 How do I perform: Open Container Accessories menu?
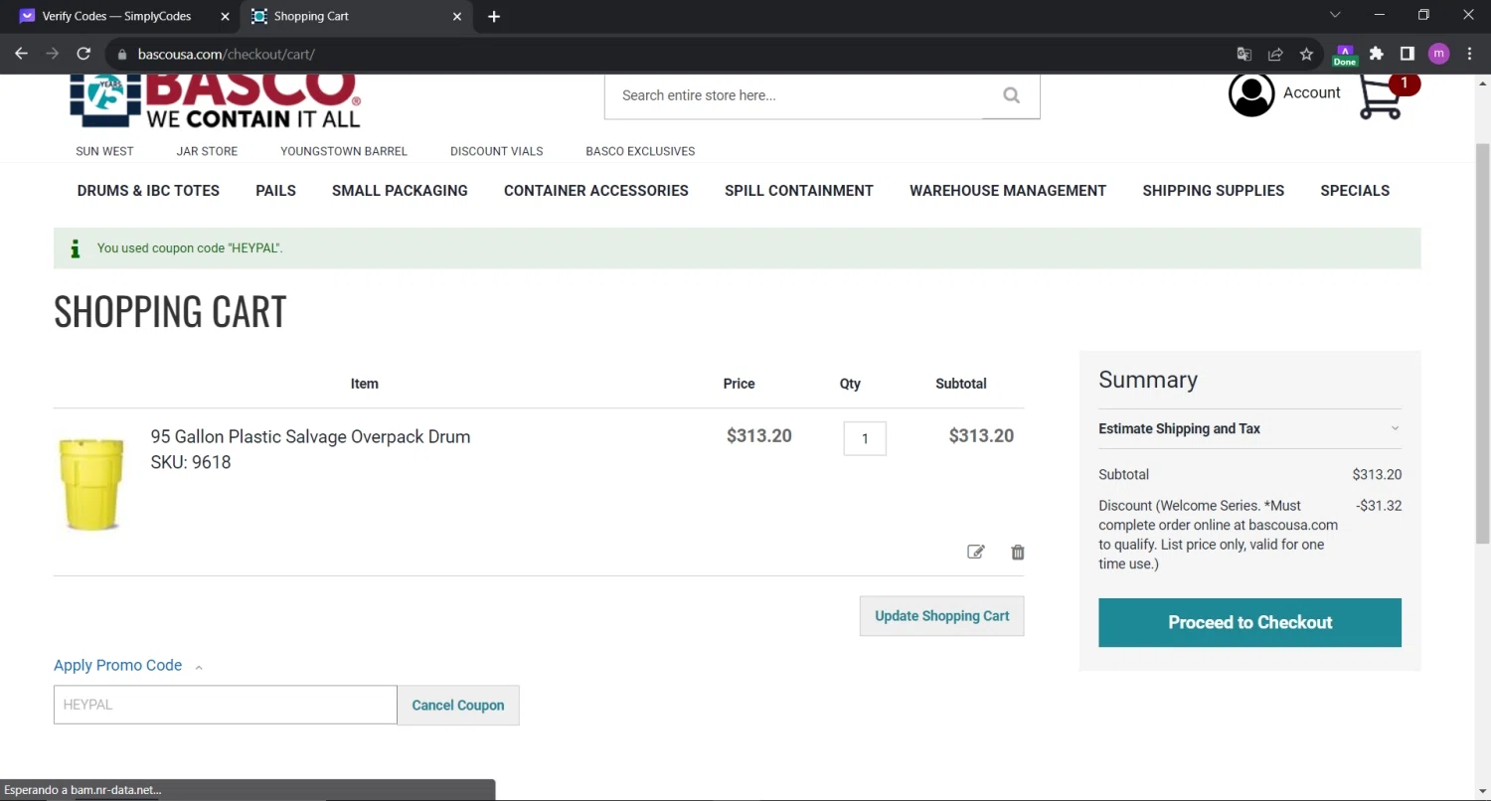[x=596, y=191]
